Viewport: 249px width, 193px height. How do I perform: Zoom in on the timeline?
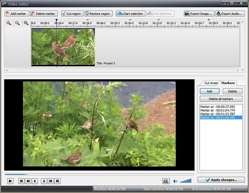point(9,23)
